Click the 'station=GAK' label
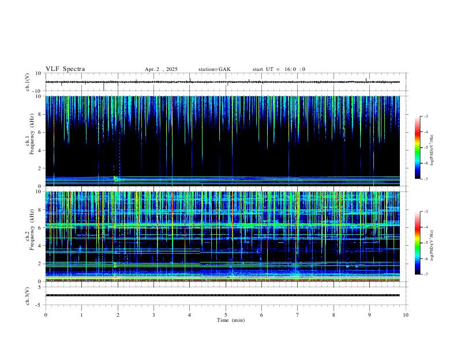This screenshot has width=457, height=353. click(214, 69)
